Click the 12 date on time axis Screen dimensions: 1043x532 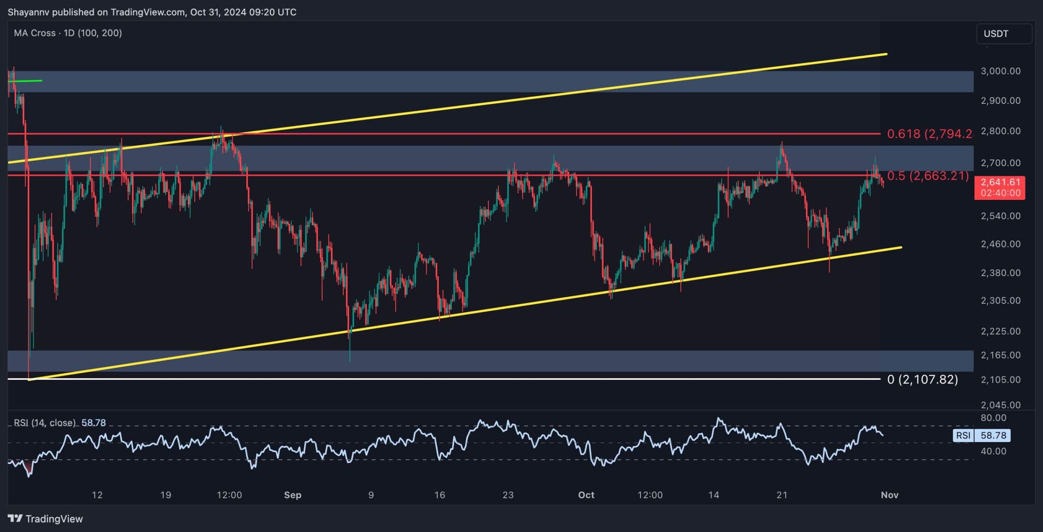click(x=97, y=495)
